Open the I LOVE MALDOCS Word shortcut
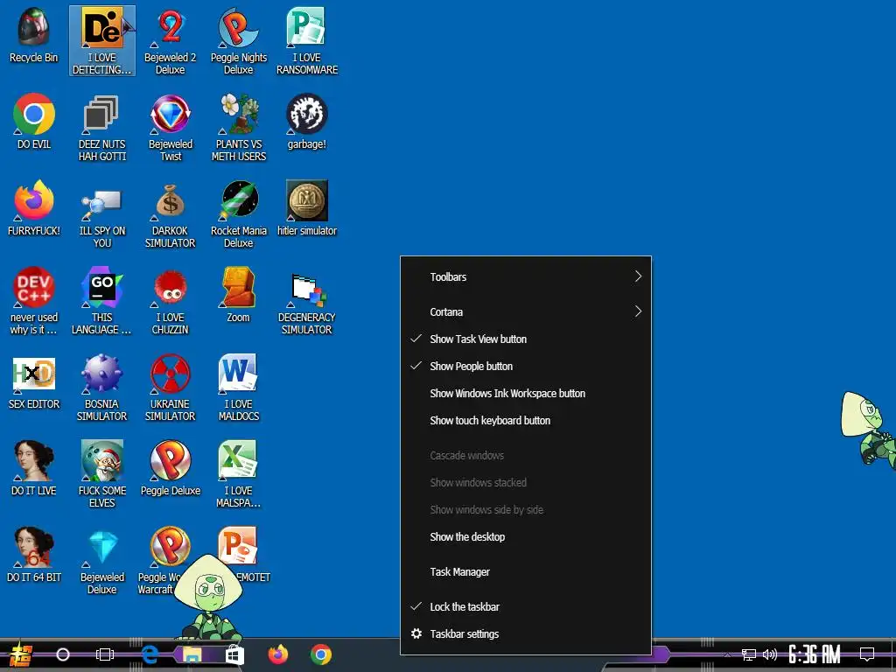Screen dimensions: 896x672 (238, 388)
